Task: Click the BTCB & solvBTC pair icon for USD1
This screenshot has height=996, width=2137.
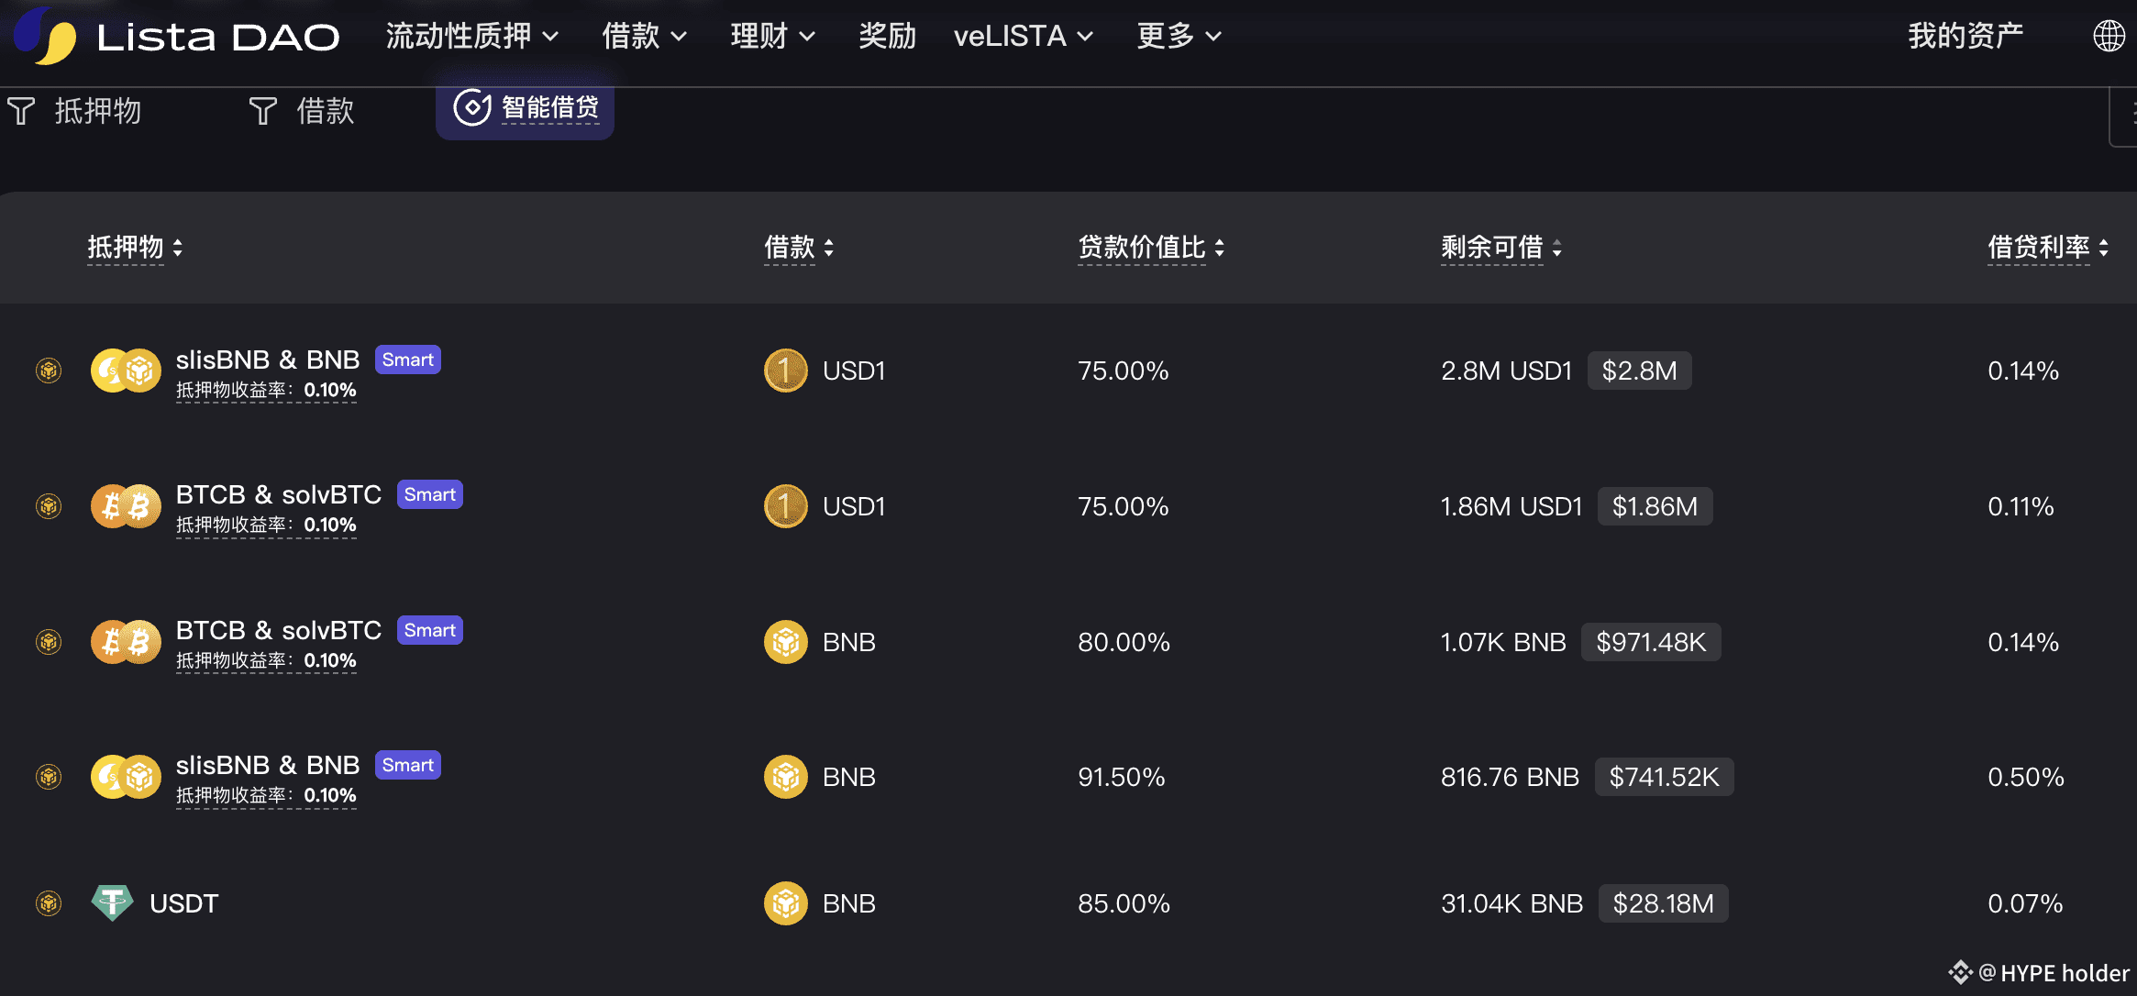Action: click(x=126, y=506)
